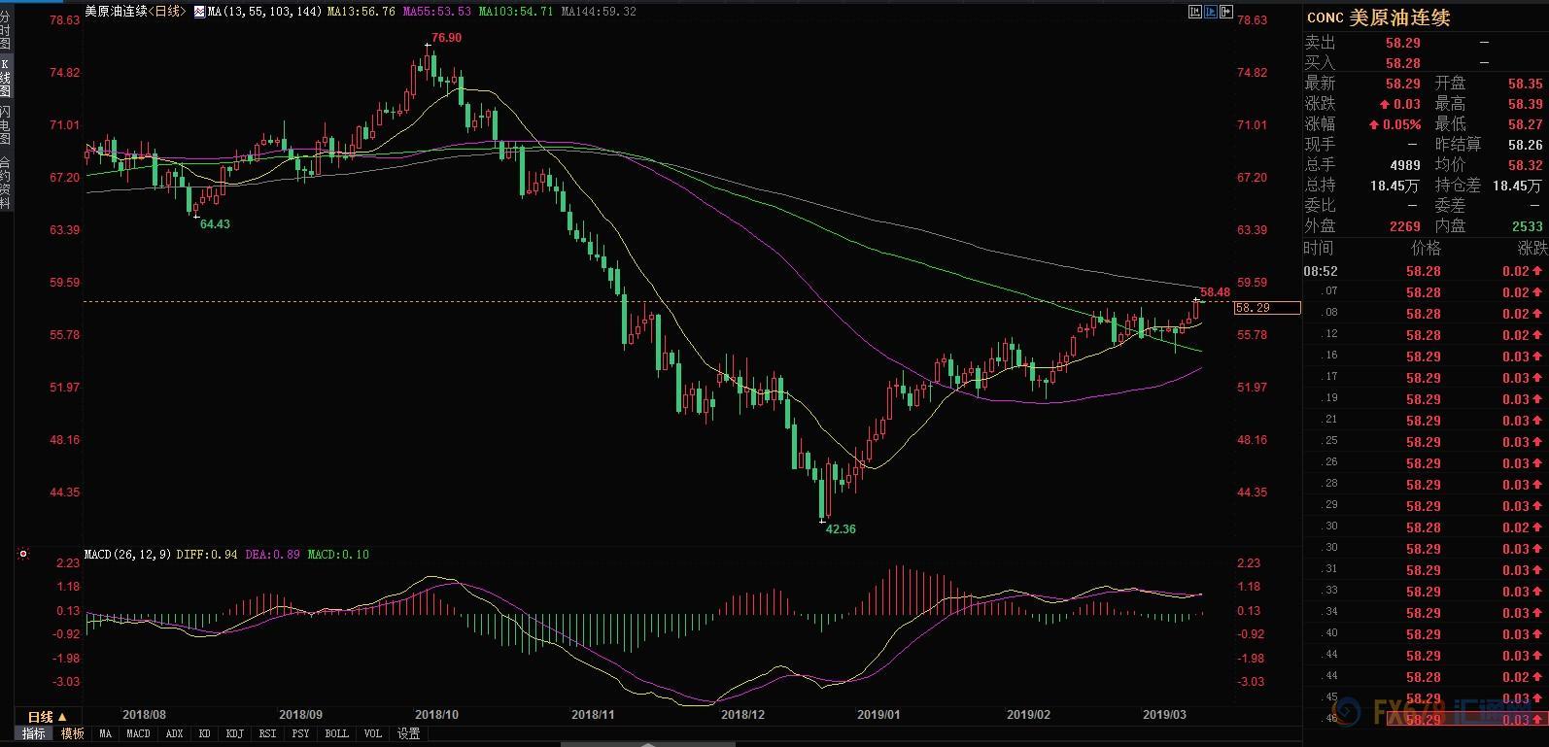1549x747 pixels.
Task: Expand the 日线 period selector
Action: coord(46,717)
